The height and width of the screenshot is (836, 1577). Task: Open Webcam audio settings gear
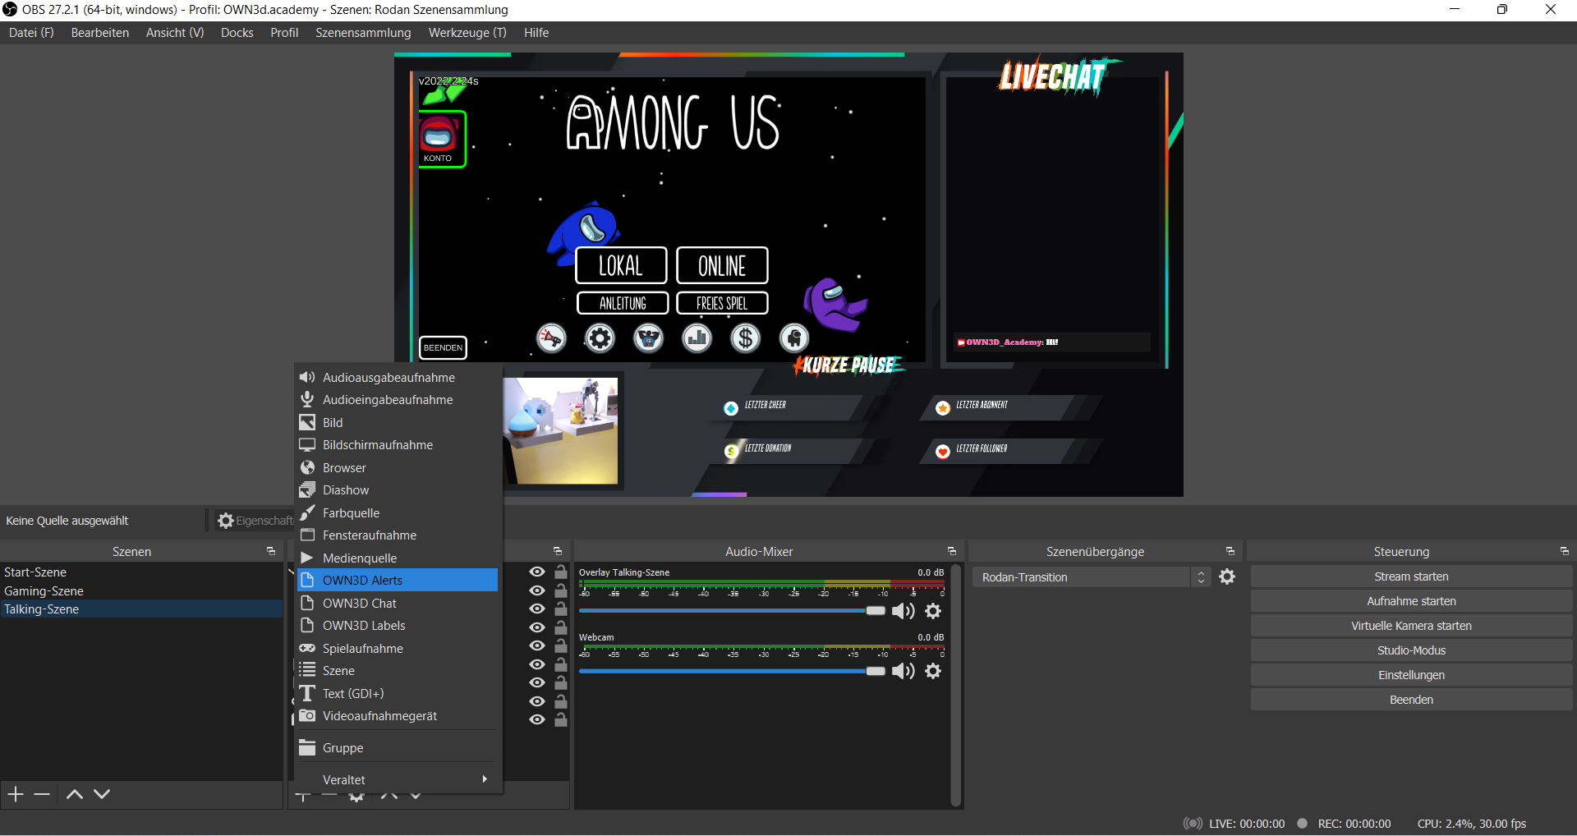point(933,671)
